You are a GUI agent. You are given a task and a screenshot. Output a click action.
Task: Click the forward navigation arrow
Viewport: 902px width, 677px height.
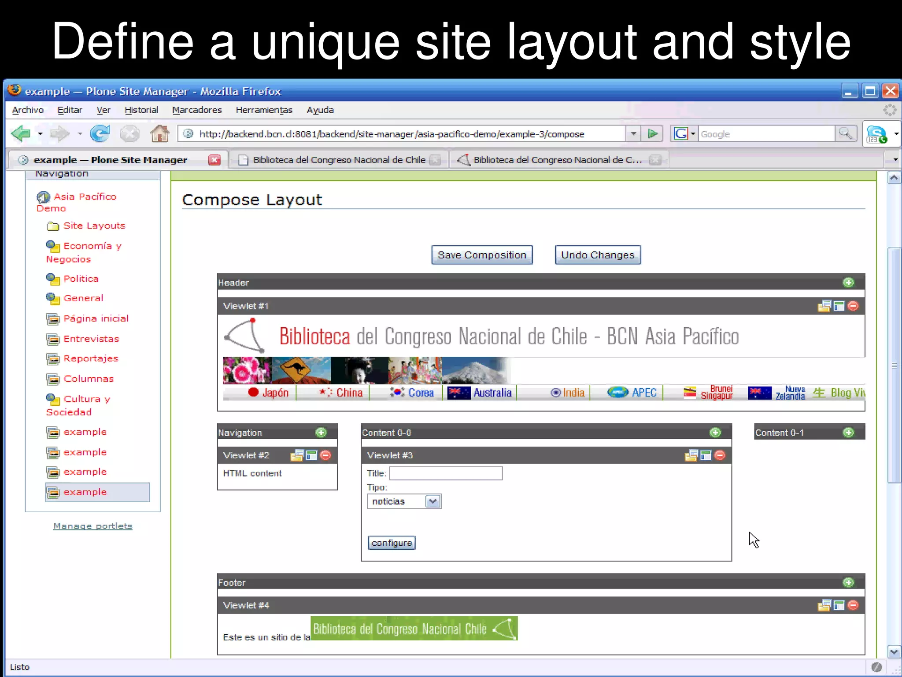click(60, 133)
